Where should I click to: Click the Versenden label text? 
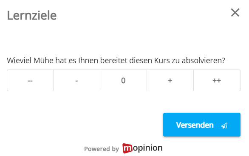[x=195, y=125]
